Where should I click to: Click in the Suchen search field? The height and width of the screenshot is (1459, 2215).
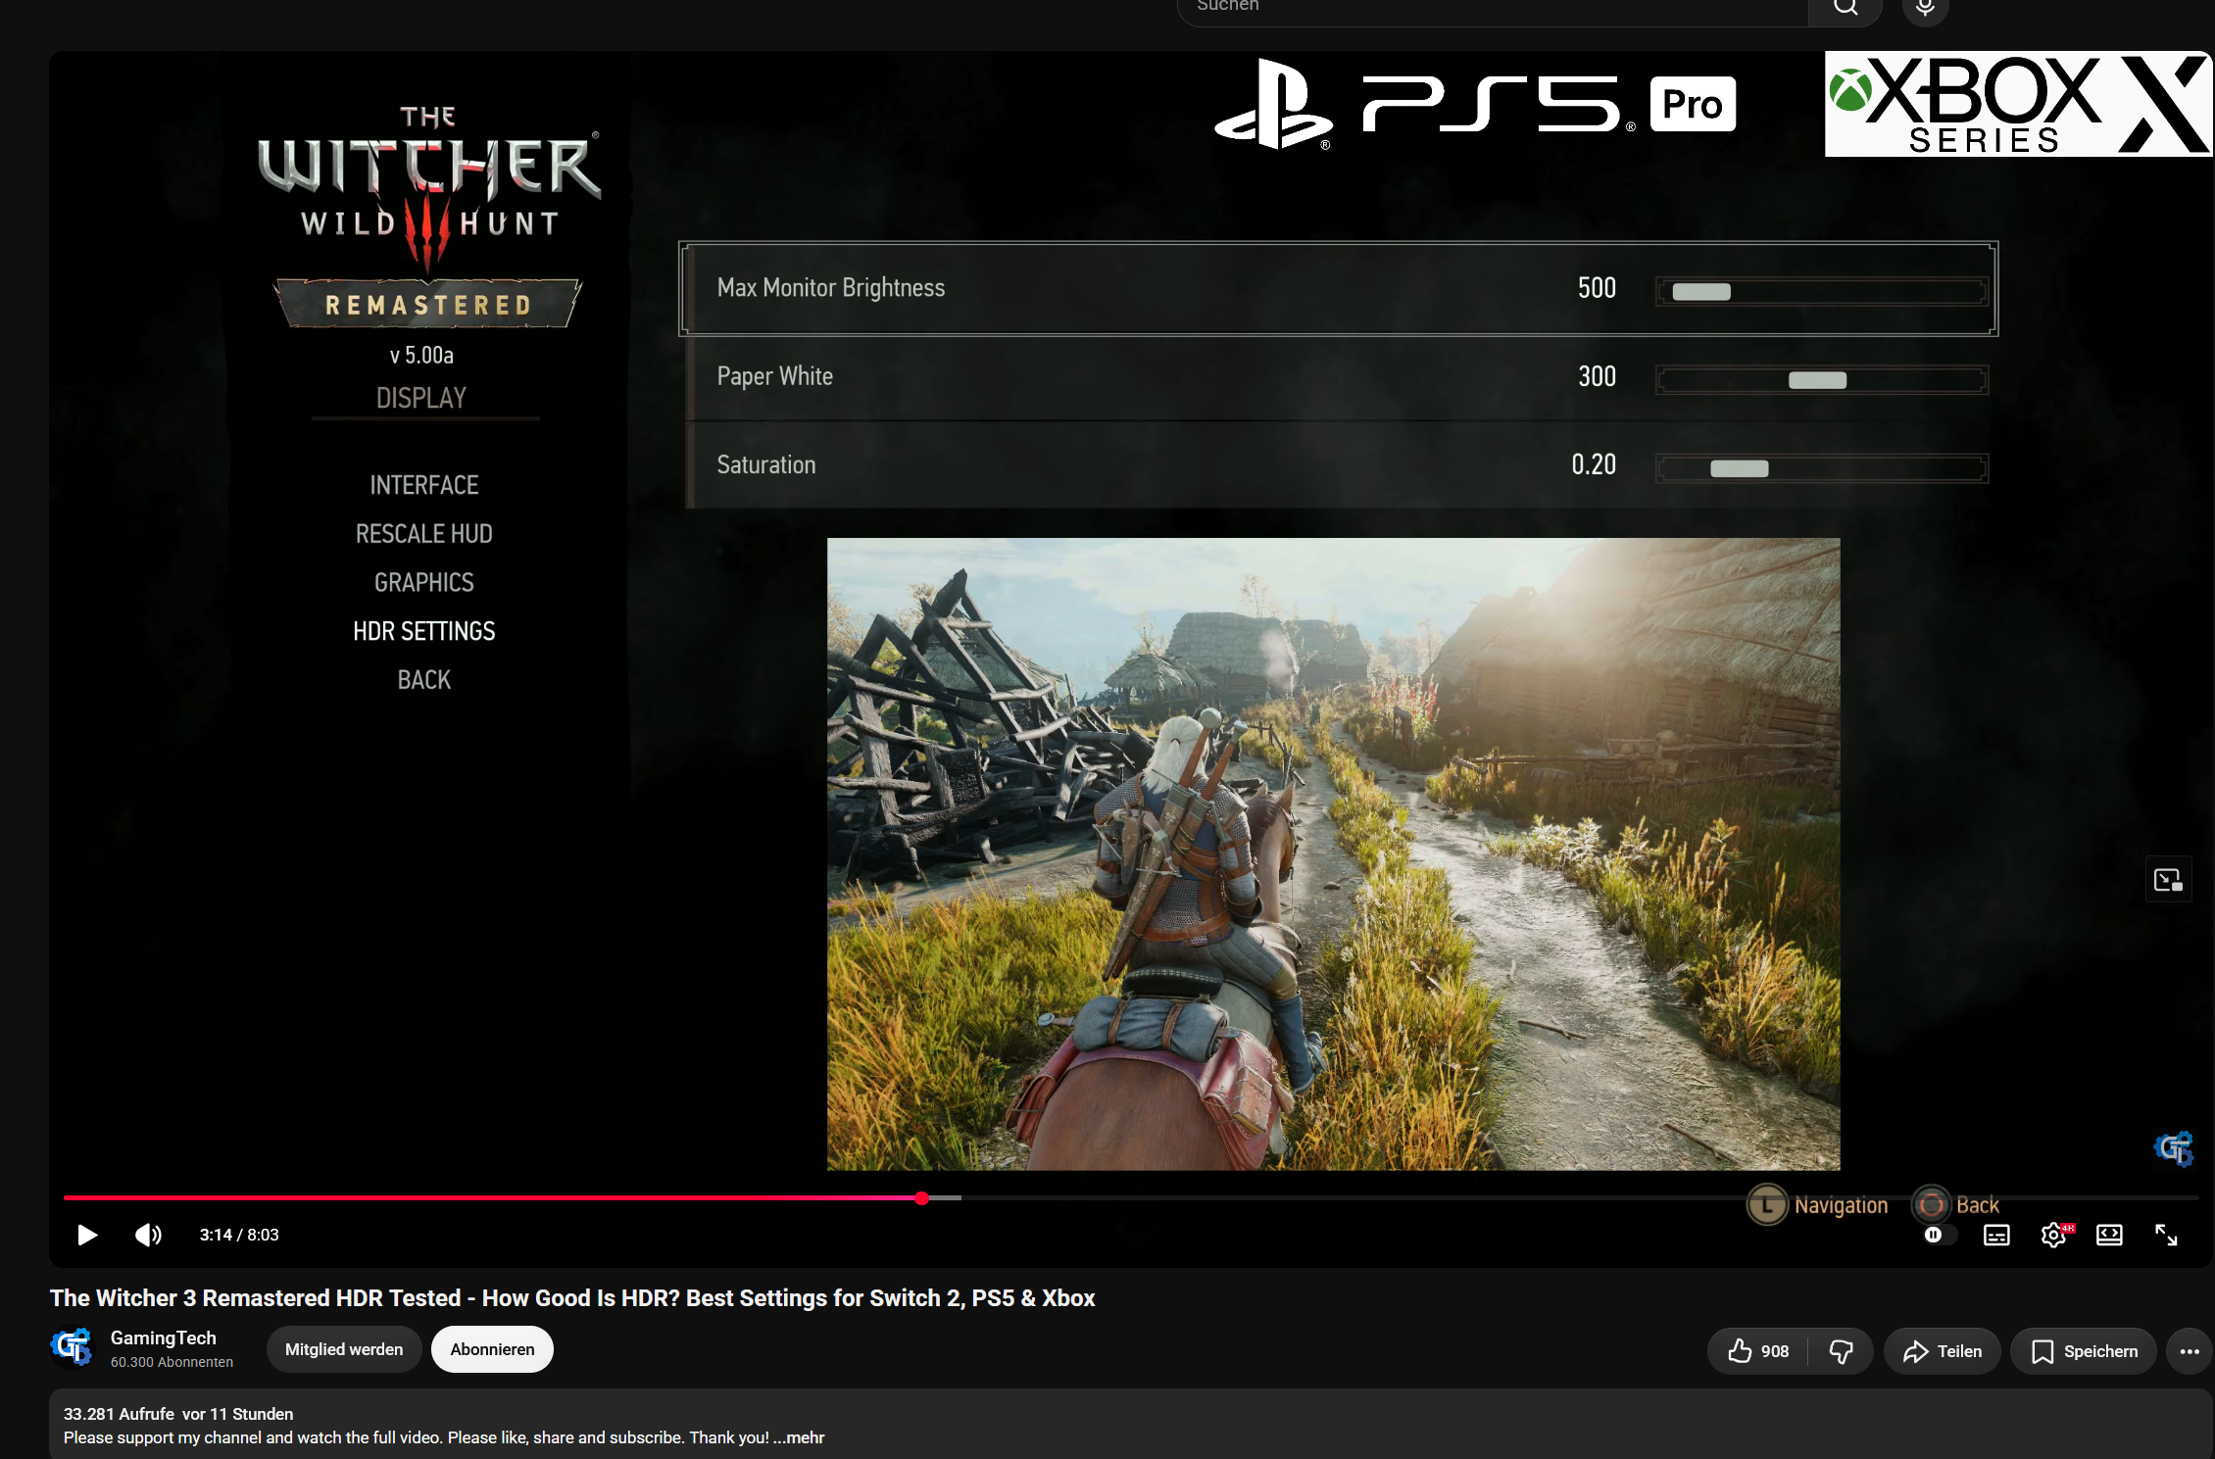pyautogui.click(x=1493, y=8)
